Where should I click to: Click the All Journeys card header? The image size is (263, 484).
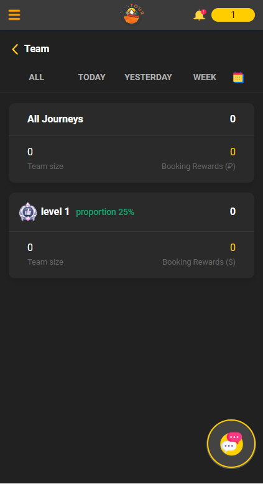pyautogui.click(x=131, y=119)
